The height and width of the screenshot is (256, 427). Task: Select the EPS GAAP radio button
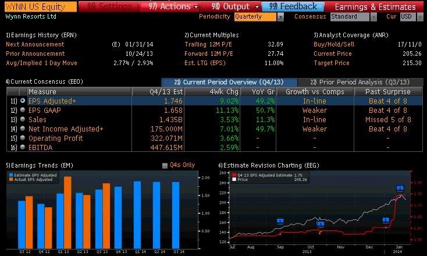(x=23, y=110)
